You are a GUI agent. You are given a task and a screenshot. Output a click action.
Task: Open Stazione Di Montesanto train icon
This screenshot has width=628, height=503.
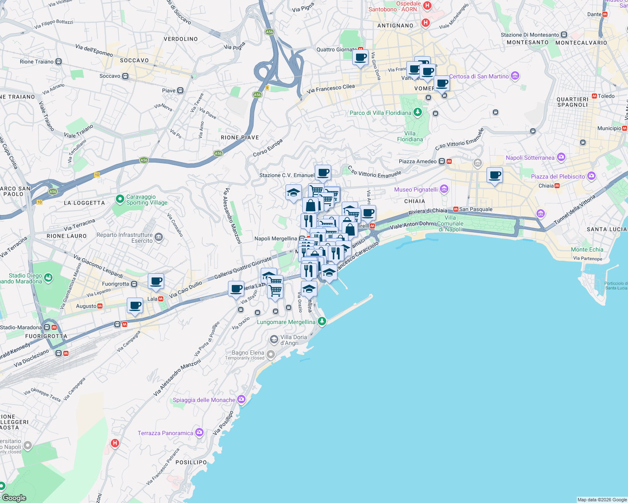point(564,35)
